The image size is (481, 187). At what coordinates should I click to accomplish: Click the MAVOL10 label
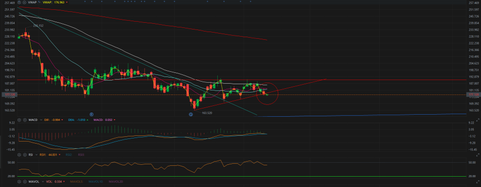[x=95, y=182]
